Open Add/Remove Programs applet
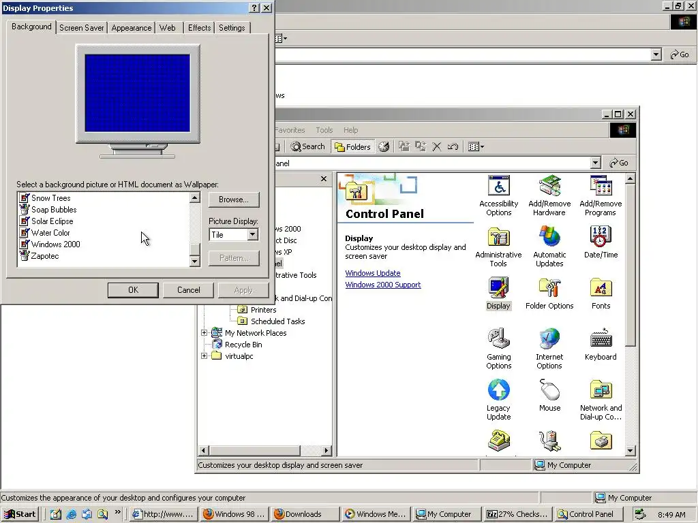Screen dimensions: 698x523 click(601, 195)
